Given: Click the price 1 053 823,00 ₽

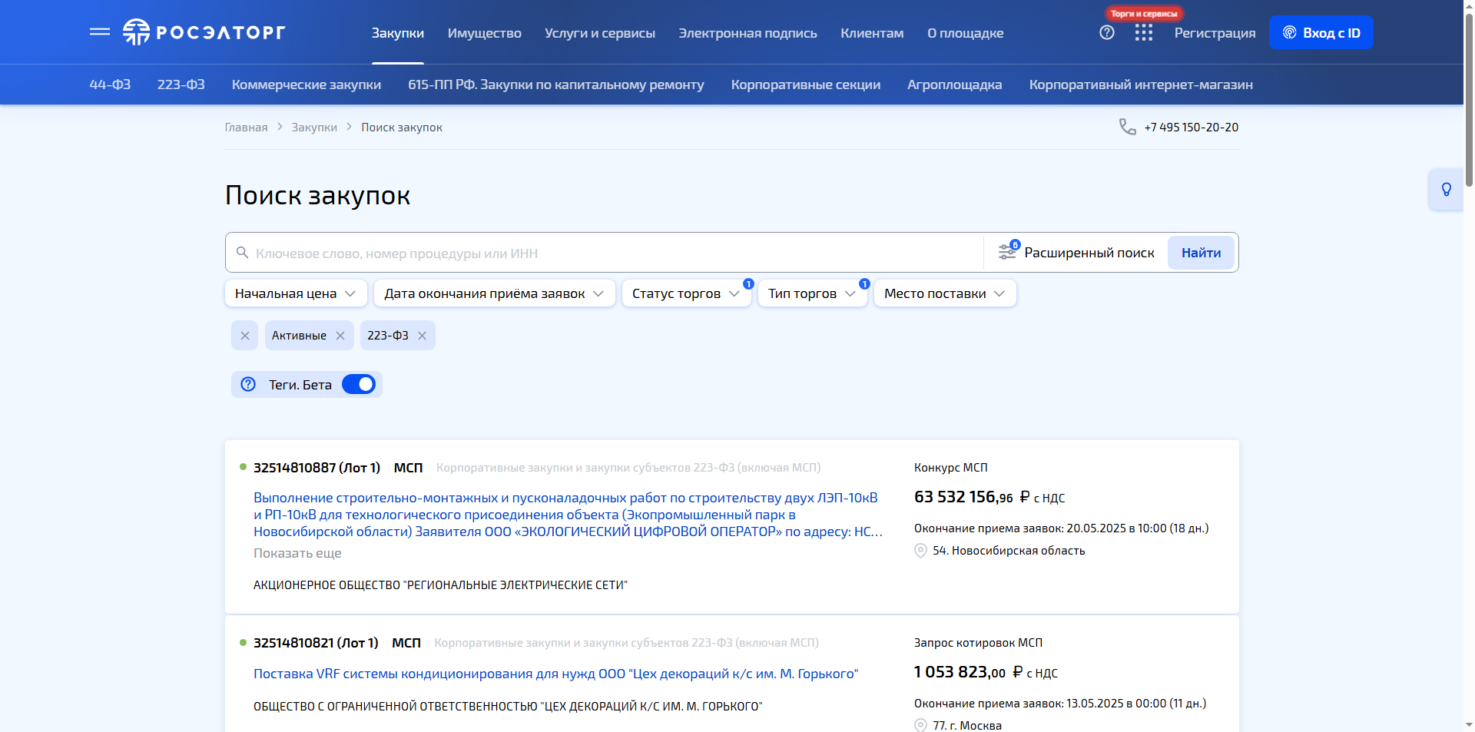Looking at the screenshot, I should 968,672.
